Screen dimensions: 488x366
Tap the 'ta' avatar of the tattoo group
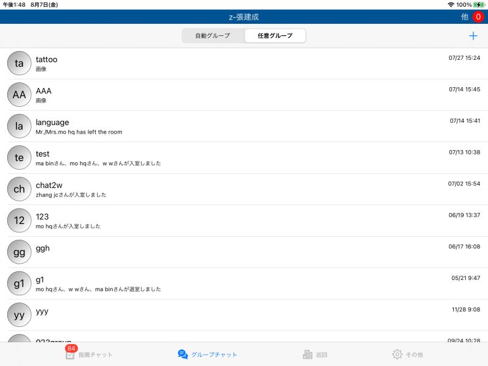pos(19,63)
